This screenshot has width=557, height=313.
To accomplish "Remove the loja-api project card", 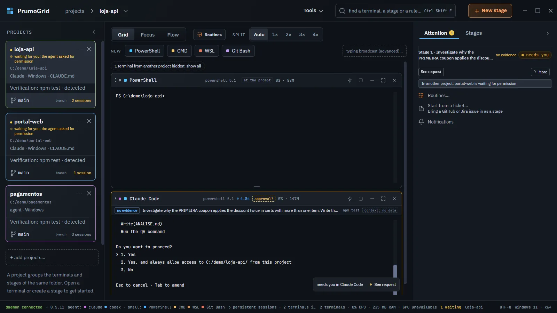I will pyautogui.click(x=89, y=49).
